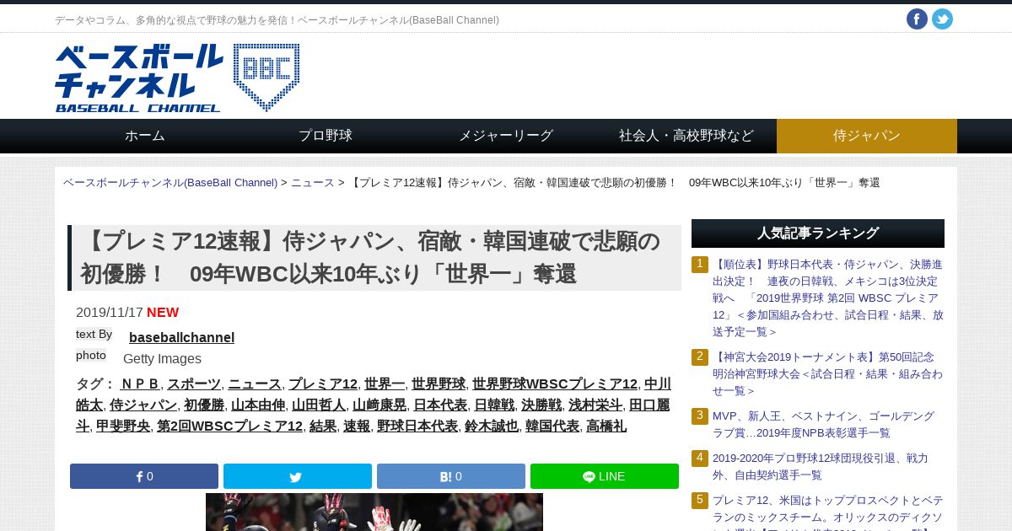Open the スポーツ tag link
The image size is (1012, 531).
[194, 383]
